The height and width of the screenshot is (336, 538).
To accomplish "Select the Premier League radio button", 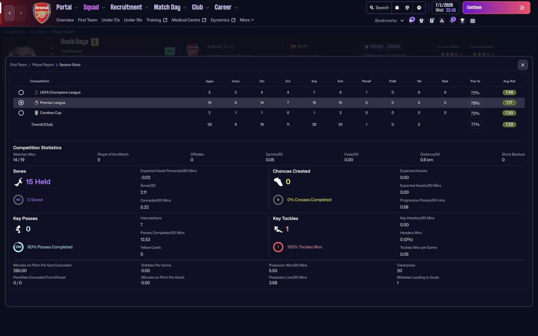I will 21,102.
